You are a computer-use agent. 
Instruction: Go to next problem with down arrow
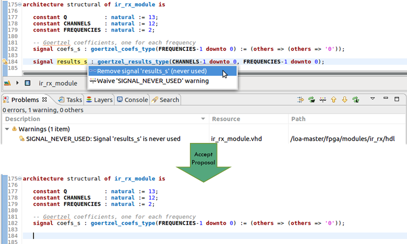click(344, 100)
